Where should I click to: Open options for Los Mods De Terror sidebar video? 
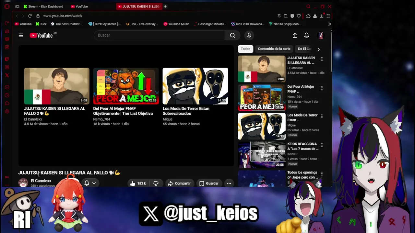322,116
